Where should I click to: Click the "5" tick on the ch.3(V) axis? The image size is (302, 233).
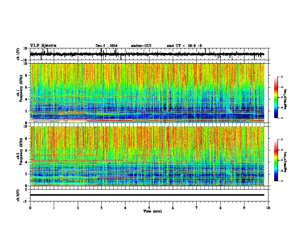tap(27, 189)
